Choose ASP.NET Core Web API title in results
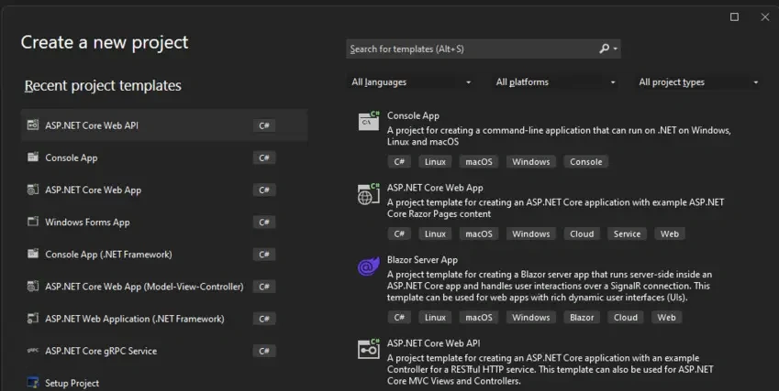This screenshot has width=779, height=391. [x=433, y=343]
